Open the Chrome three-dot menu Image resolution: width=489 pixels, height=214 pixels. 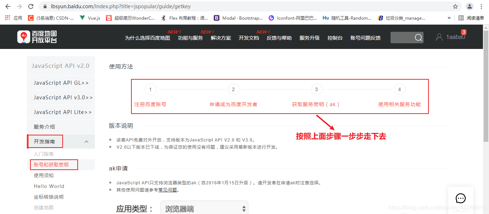(x=481, y=6)
